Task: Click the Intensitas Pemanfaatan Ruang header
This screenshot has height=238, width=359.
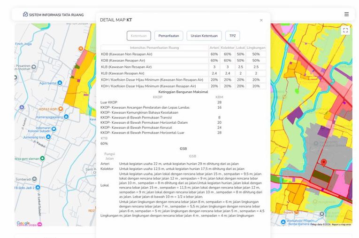Action: (x=154, y=48)
